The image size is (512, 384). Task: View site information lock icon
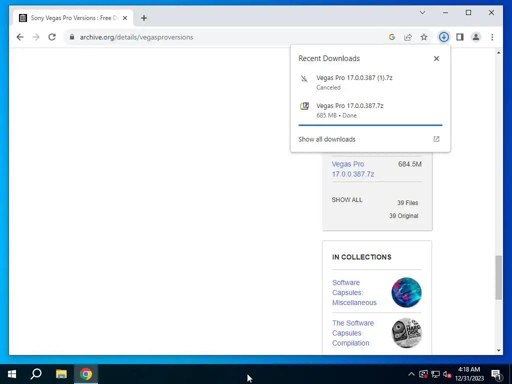click(x=72, y=37)
